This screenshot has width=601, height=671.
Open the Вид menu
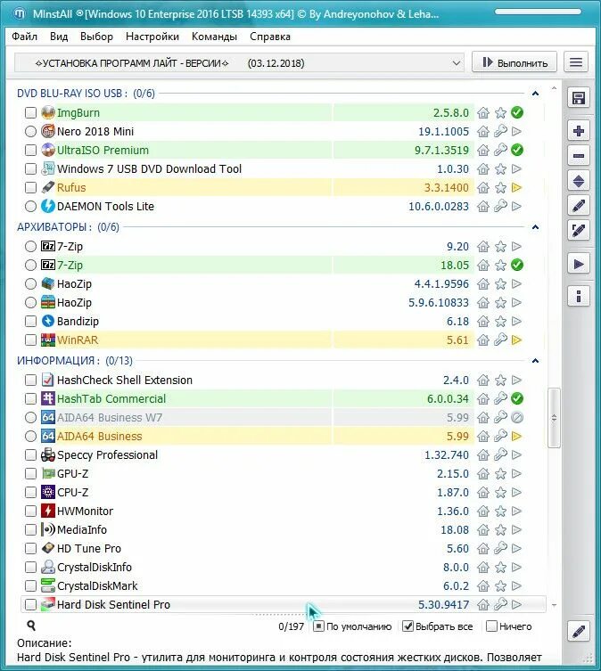coord(59,37)
